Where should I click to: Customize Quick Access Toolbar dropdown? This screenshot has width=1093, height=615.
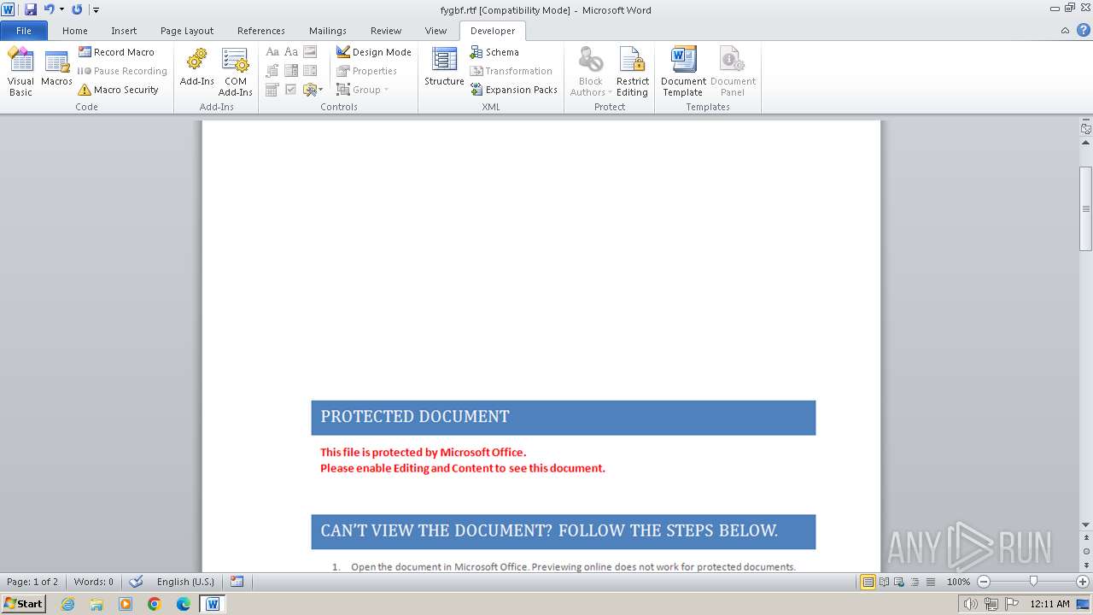[x=96, y=10]
